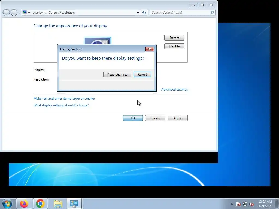Click the network tray icon
279x209 pixels.
(245, 204)
